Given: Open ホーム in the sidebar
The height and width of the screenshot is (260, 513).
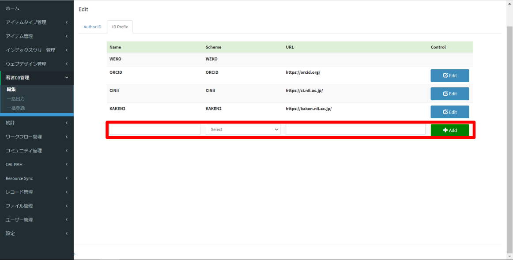Looking at the screenshot, I should [x=13, y=8].
